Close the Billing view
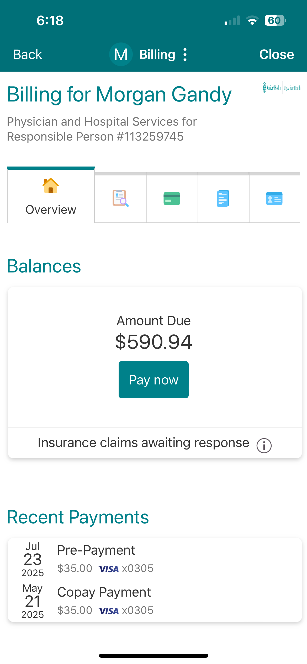Image resolution: width=307 pixels, height=664 pixels. click(x=277, y=55)
